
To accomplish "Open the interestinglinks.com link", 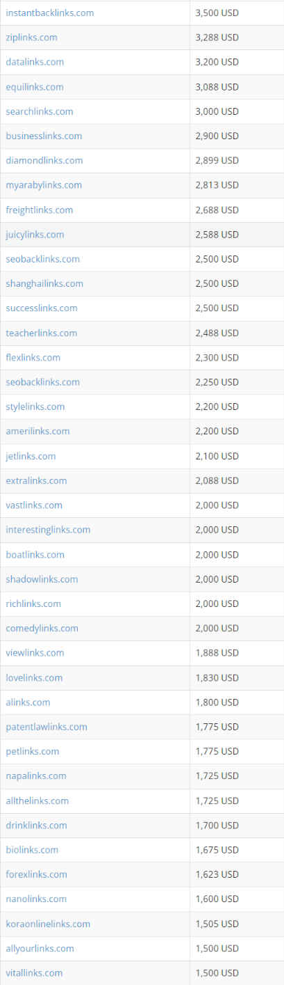I will coord(48,530).
